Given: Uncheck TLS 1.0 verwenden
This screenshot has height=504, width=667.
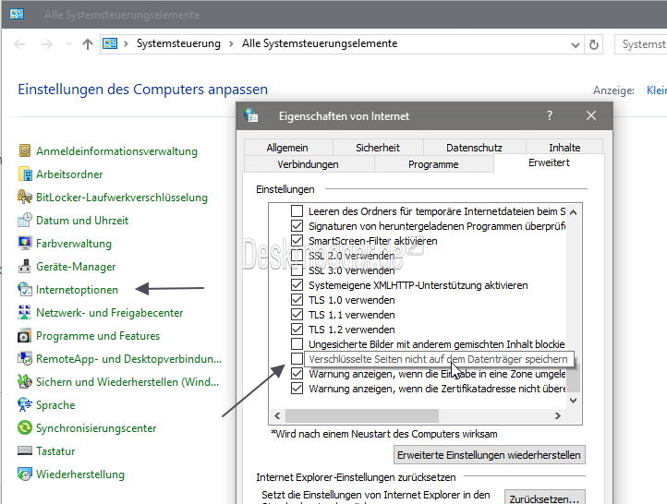Looking at the screenshot, I should point(297,300).
